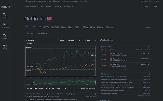Viewport: 163px width, 101px height.
Task: Open the Händelser dropdown
Action: 71,40
